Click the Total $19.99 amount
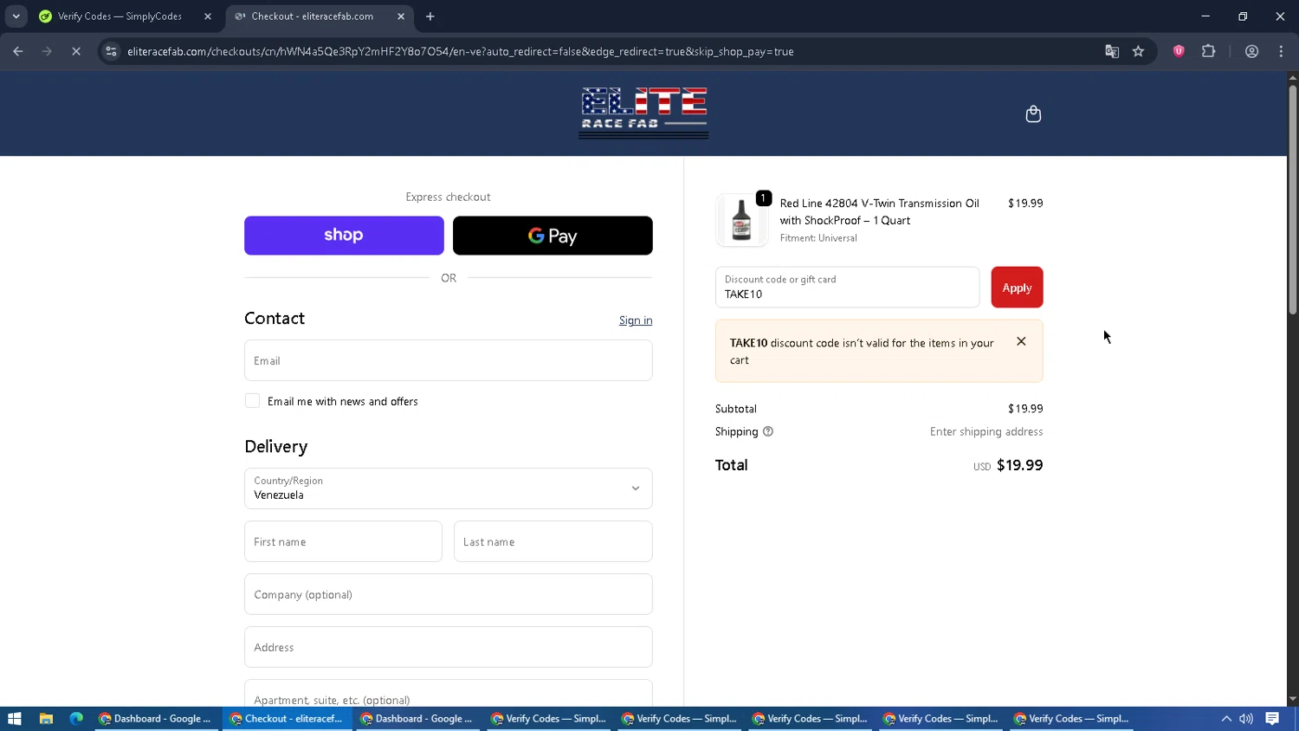 click(1019, 465)
